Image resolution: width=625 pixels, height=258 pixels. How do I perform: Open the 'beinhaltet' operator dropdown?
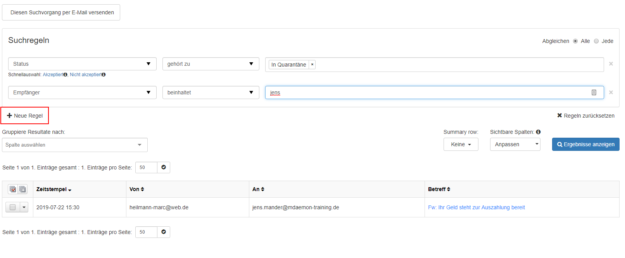tap(211, 92)
